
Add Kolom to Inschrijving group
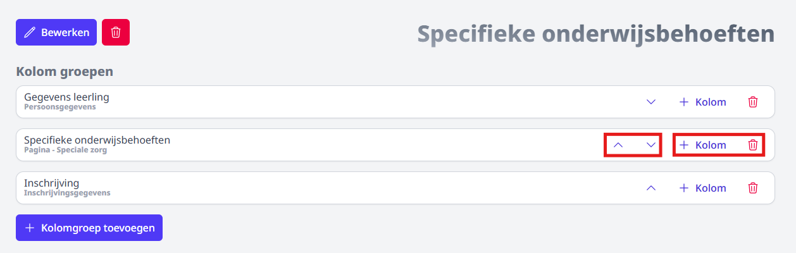pyautogui.click(x=702, y=188)
